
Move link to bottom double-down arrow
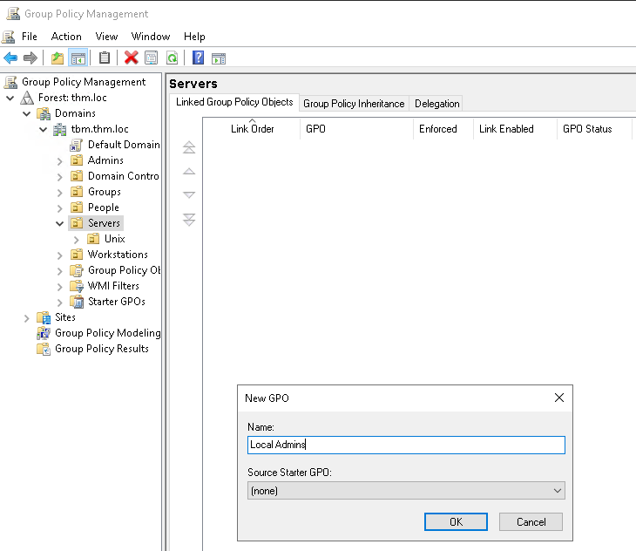(x=189, y=220)
